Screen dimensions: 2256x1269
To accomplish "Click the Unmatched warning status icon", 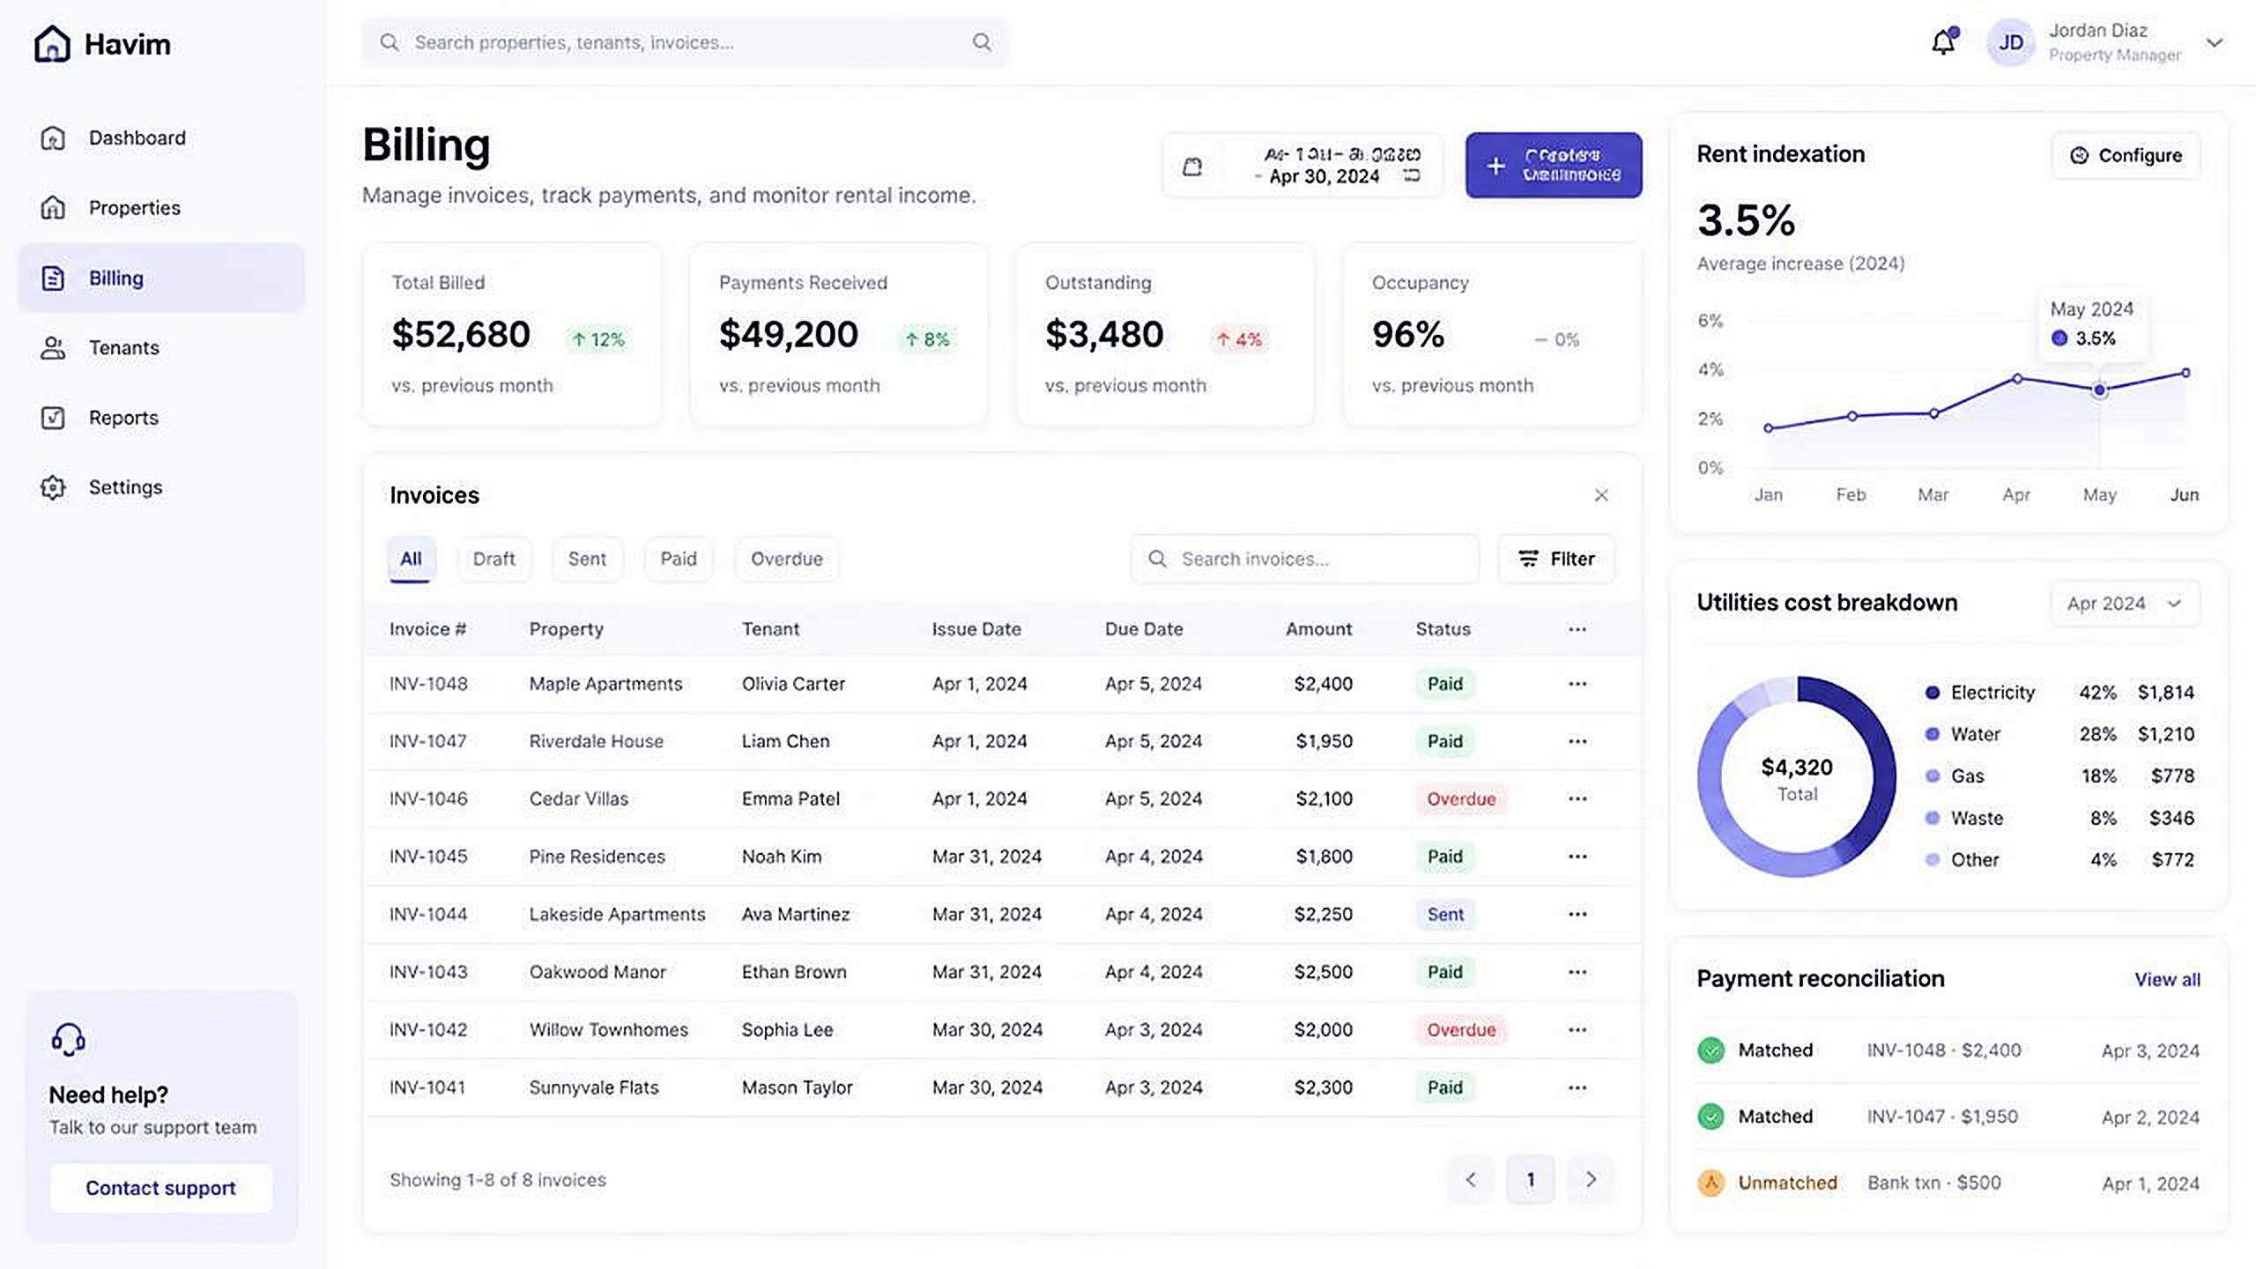I will click(1711, 1183).
